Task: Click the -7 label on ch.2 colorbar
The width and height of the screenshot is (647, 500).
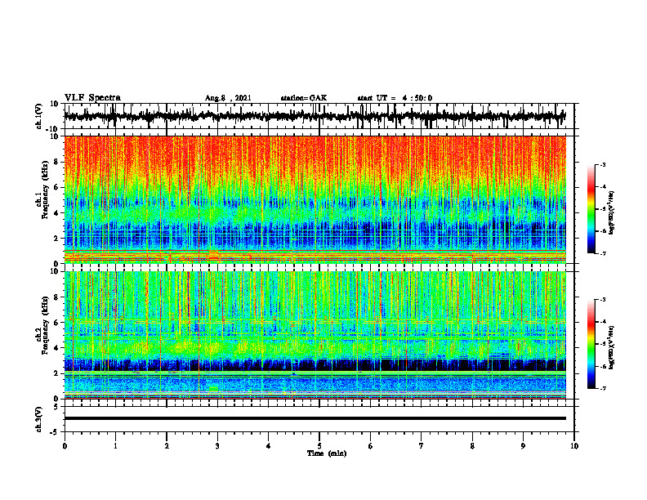Action: pos(603,388)
